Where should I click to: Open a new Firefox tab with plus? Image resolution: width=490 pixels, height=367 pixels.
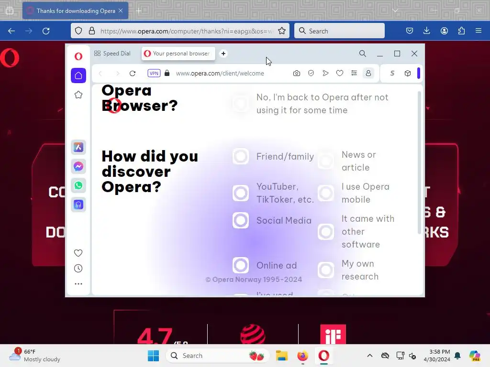(139, 11)
